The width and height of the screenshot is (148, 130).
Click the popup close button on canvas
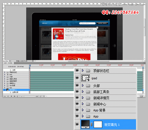(97, 28)
